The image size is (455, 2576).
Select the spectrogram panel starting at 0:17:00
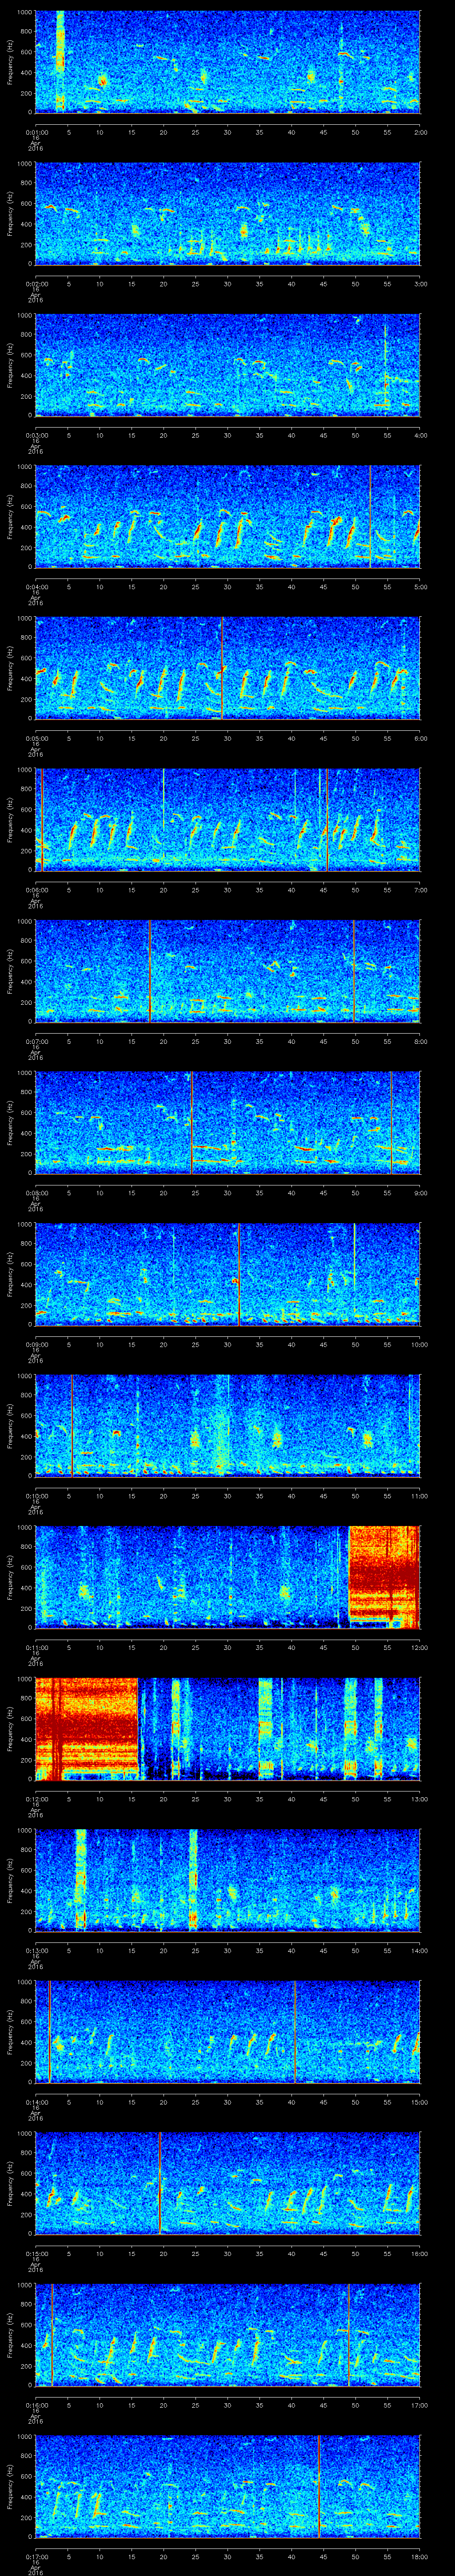pos(228,2487)
